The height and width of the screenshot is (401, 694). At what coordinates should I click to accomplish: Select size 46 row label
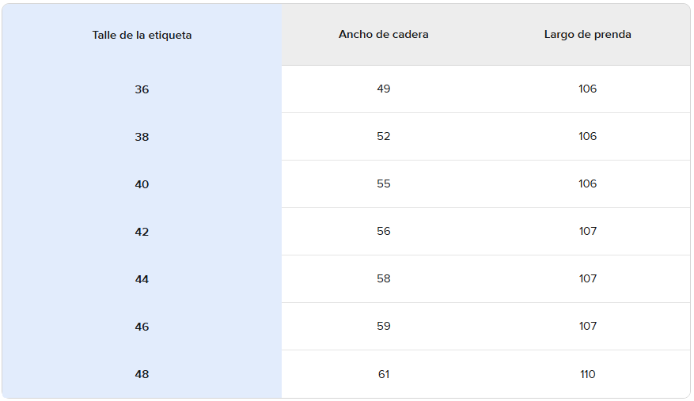pos(142,327)
